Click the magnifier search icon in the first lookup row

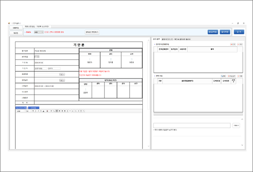coord(61,74)
